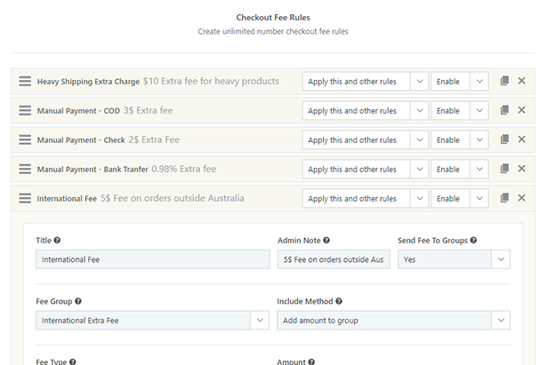Remove the Manual Payment - Bank Tranfer rule

(x=521, y=169)
